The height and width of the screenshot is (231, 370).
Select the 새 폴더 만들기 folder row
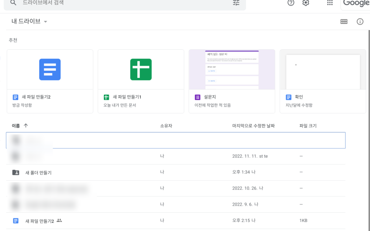176,173
